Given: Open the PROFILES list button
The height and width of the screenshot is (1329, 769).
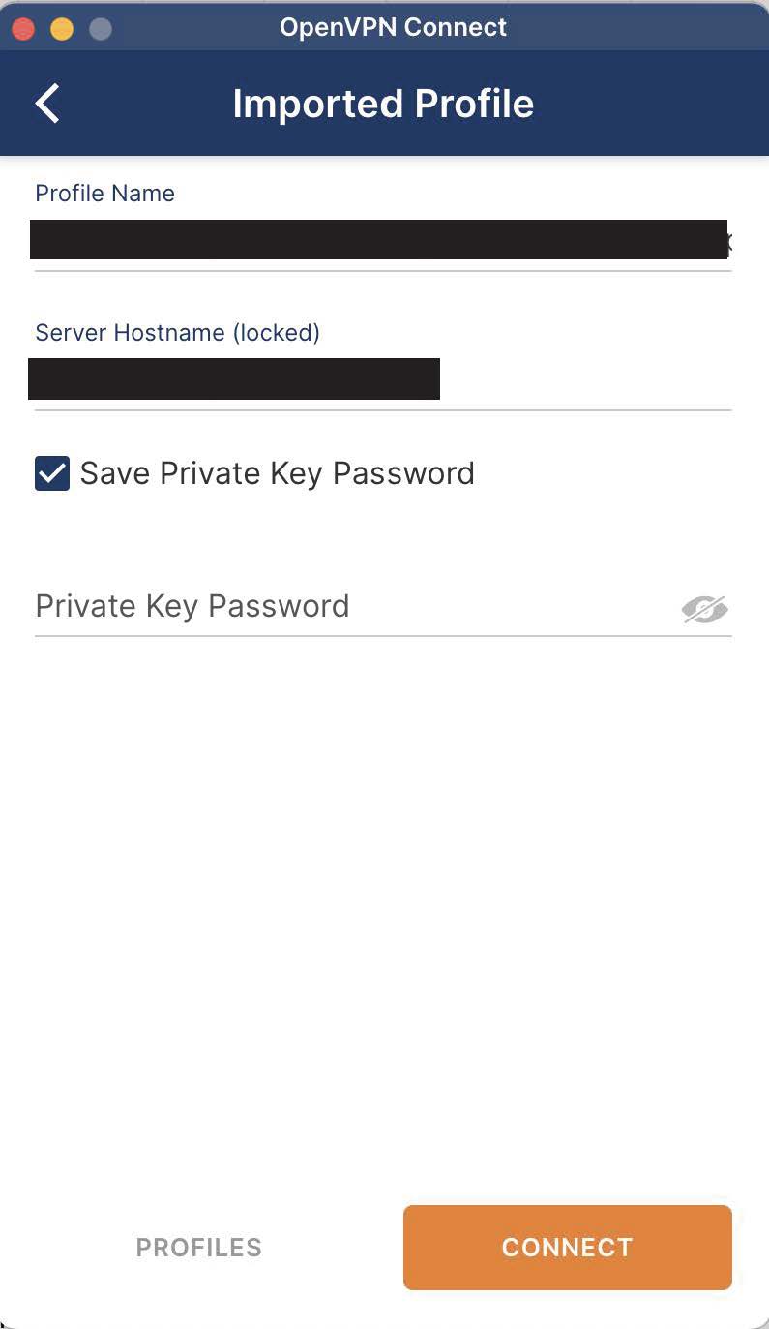Looking at the screenshot, I should [198, 1248].
